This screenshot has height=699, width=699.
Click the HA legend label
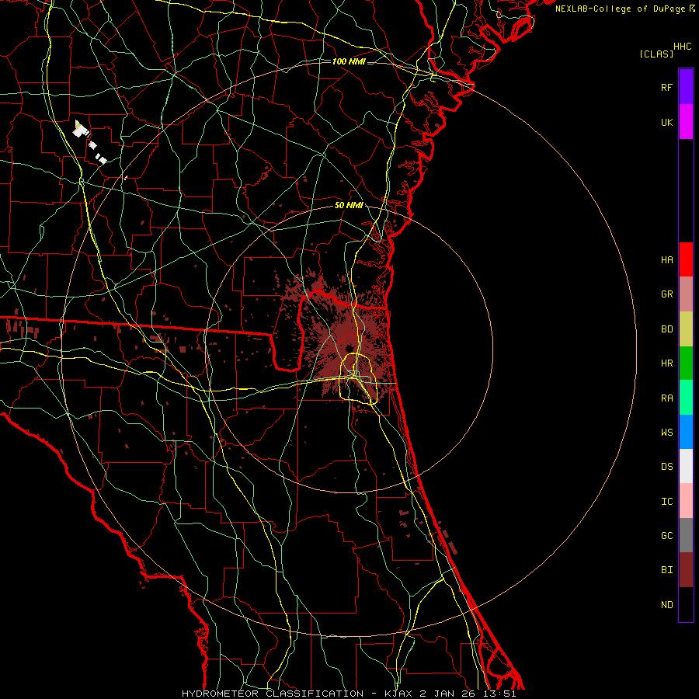[x=666, y=259]
